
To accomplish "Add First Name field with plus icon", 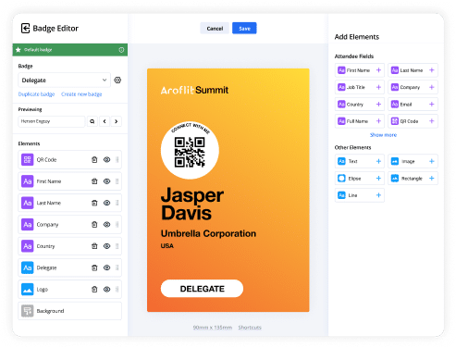I will pyautogui.click(x=378, y=70).
